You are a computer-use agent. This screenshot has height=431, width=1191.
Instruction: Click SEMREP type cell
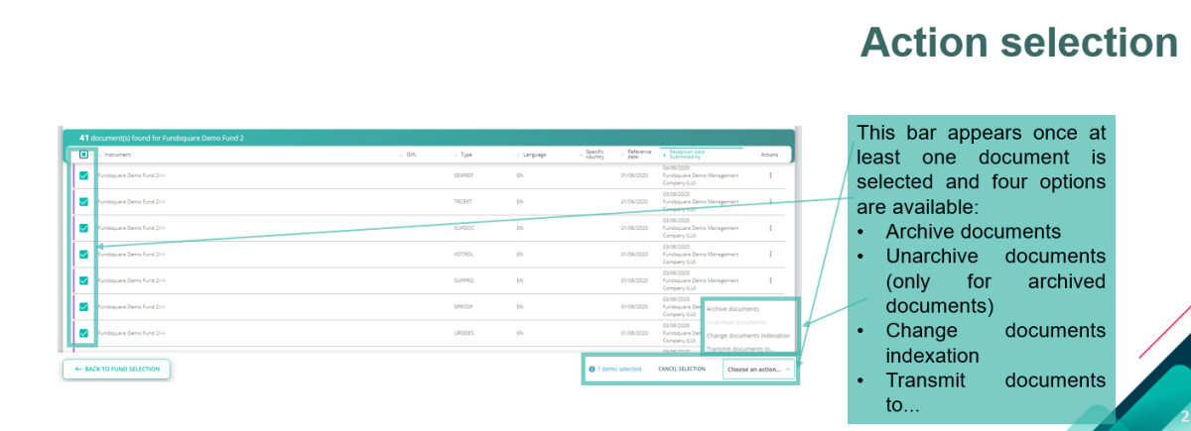pos(463,175)
